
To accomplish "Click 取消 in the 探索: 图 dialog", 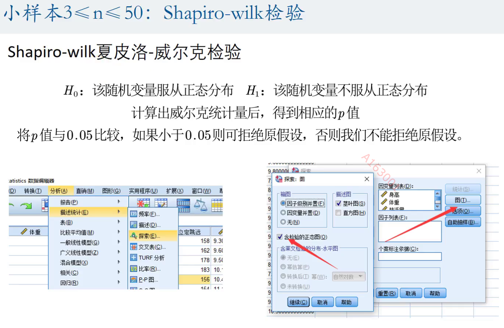I will click(x=322, y=302).
